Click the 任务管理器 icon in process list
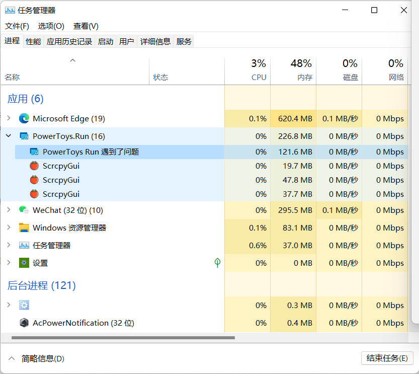The width and height of the screenshot is (419, 374). pos(24,245)
